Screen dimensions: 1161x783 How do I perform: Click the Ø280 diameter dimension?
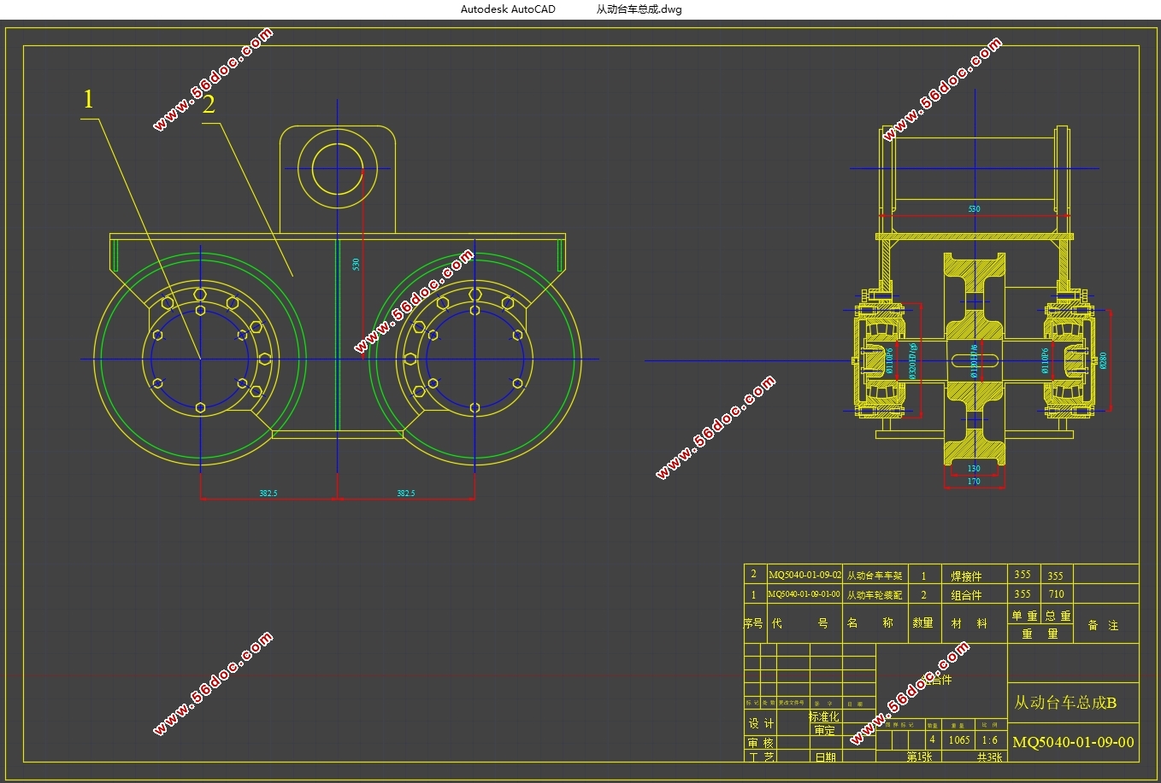[1103, 360]
